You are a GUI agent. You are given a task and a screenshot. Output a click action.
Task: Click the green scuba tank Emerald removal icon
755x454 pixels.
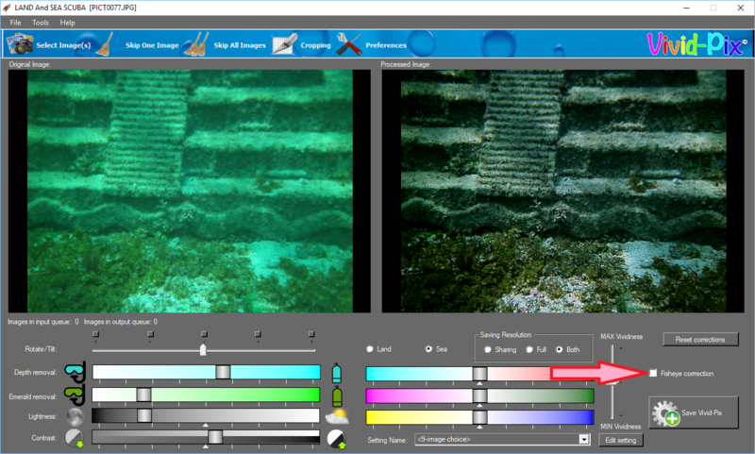pyautogui.click(x=337, y=395)
